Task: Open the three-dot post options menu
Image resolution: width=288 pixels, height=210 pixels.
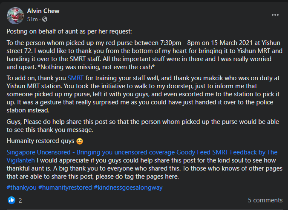Action: pyautogui.click(x=275, y=15)
